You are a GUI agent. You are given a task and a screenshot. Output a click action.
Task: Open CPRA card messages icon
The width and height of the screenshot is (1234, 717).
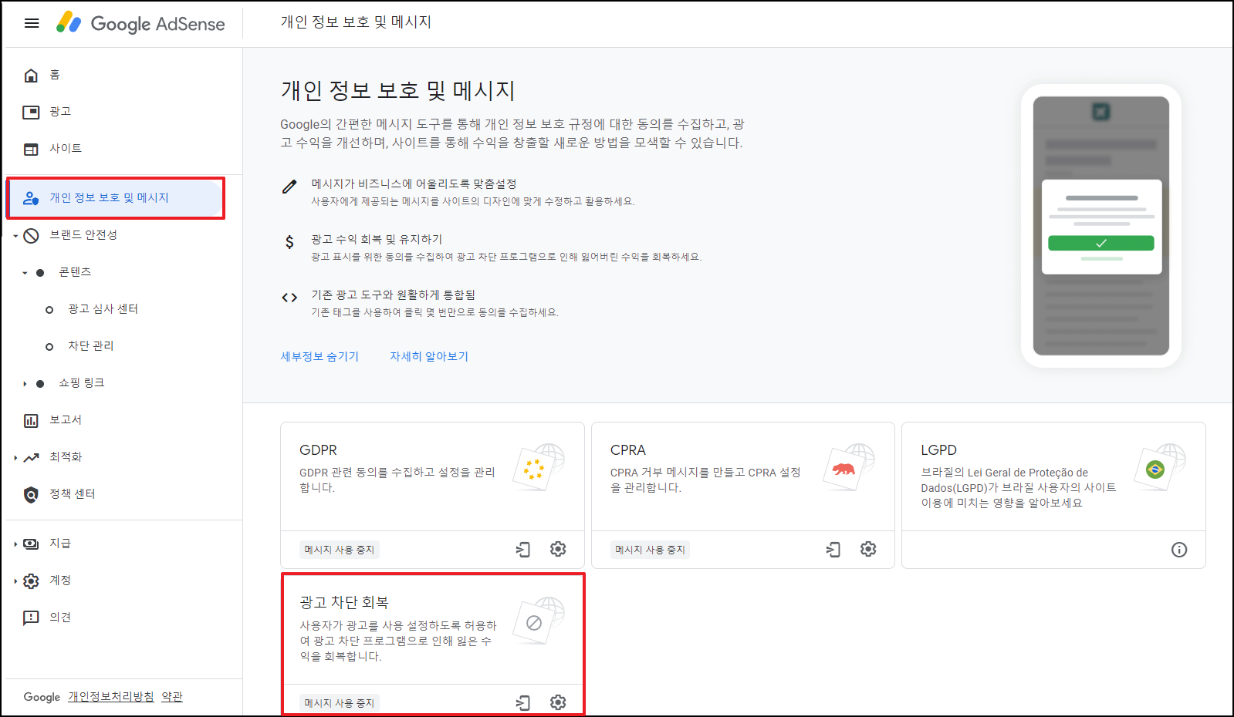[833, 550]
